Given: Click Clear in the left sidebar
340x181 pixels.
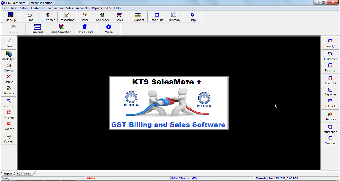Looking at the screenshot, I should click(x=9, y=43).
